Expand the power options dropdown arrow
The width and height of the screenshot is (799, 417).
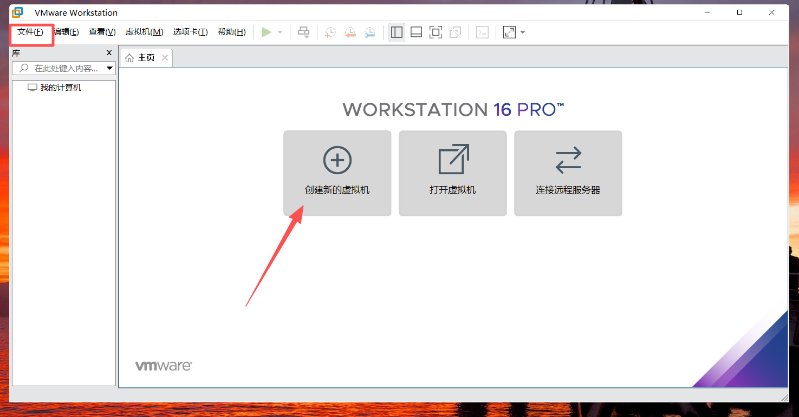280,32
